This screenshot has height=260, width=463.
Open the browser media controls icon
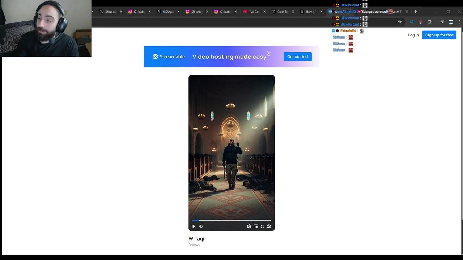tap(442, 22)
